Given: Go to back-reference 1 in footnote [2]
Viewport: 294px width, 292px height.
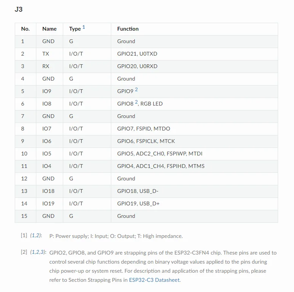Looking at the screenshot, I should [33, 252].
